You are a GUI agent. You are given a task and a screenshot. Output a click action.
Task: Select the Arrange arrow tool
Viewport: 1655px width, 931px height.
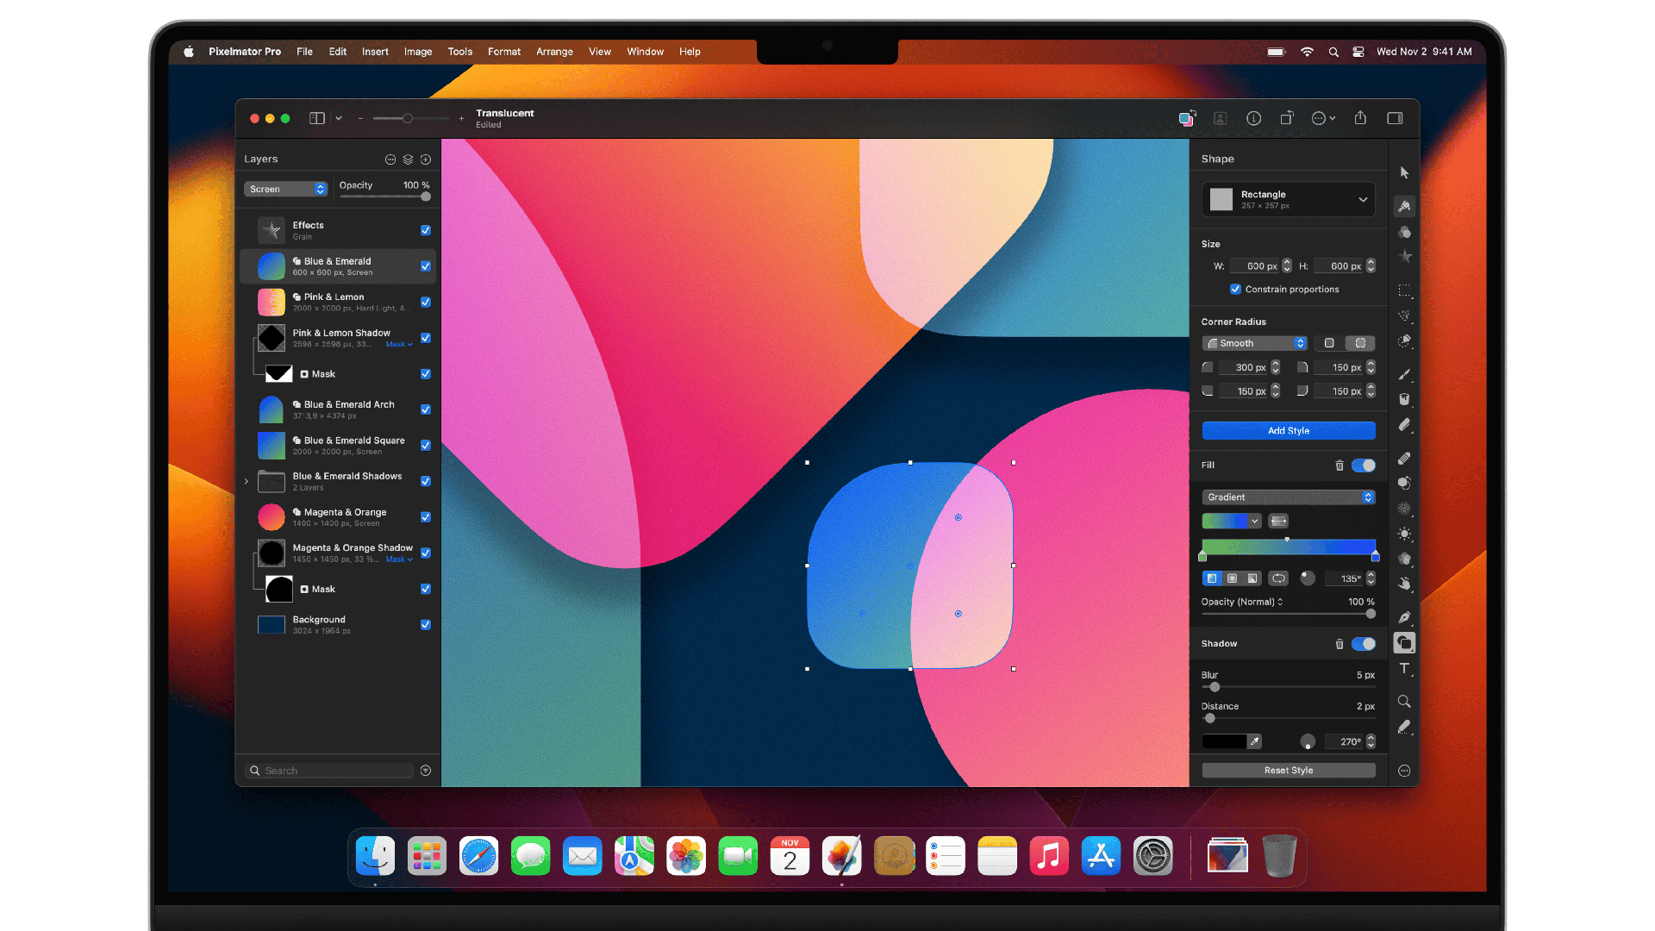pos(1404,173)
